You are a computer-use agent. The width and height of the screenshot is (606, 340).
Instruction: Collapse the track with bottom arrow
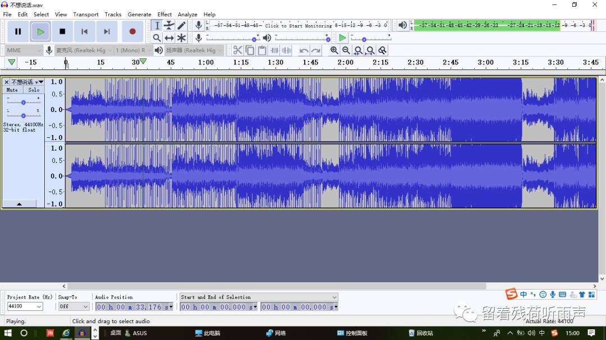click(19, 204)
